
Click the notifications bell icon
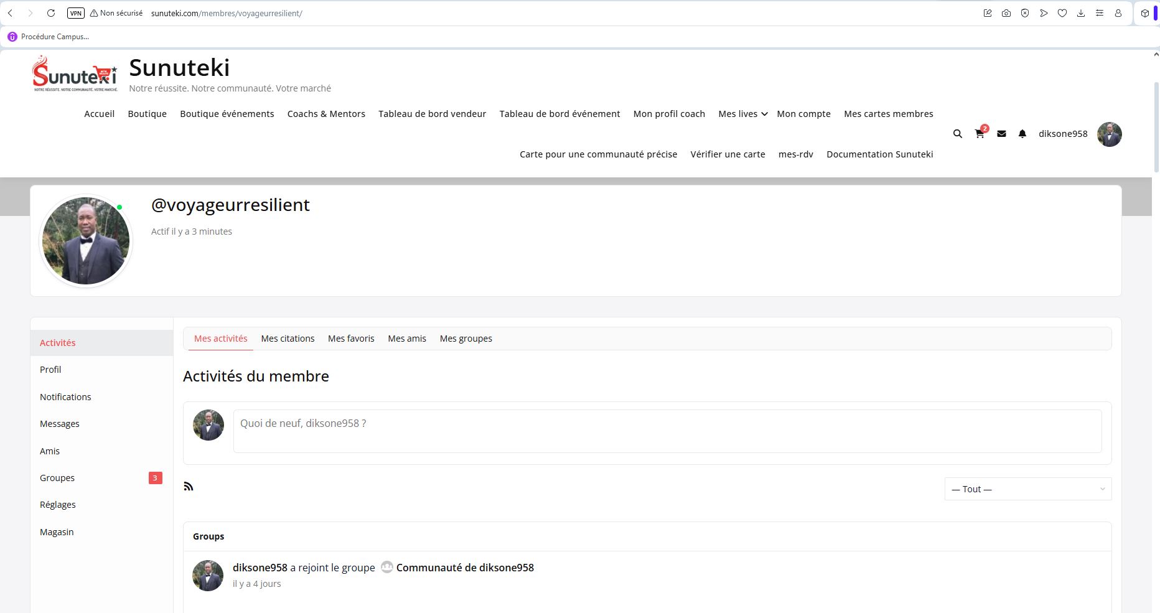click(1022, 134)
